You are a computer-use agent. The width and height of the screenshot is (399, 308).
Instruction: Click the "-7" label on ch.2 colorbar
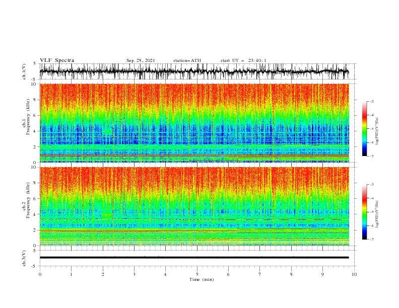pyautogui.click(x=372, y=239)
